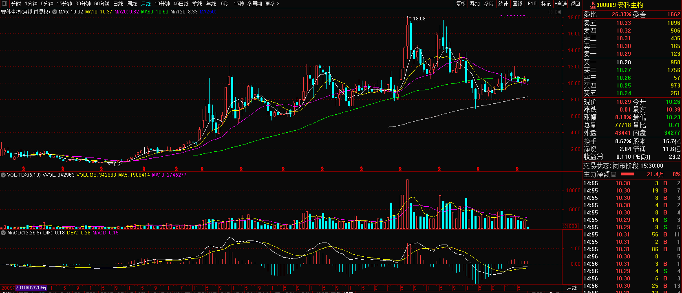The height and width of the screenshot is (293, 682).
Task: Add stock using the +自选 button
Action: [x=561, y=4]
